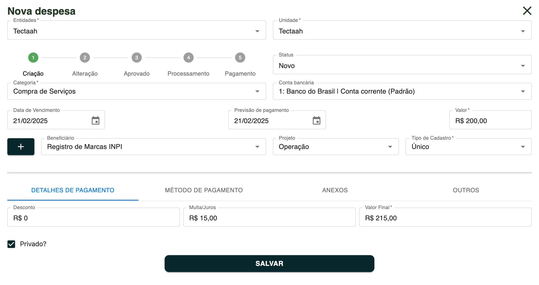539x285 pixels.
Task: Click the Multa/Juros input field
Action: point(269,218)
